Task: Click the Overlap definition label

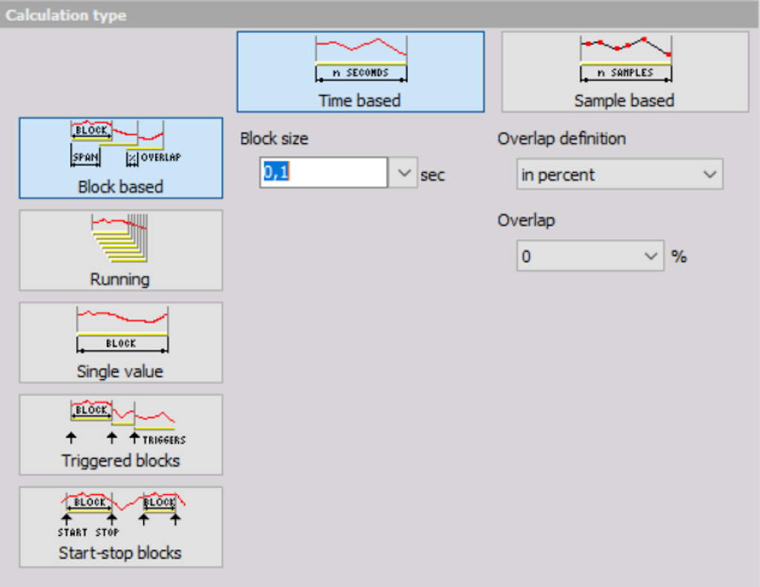Action: [561, 139]
